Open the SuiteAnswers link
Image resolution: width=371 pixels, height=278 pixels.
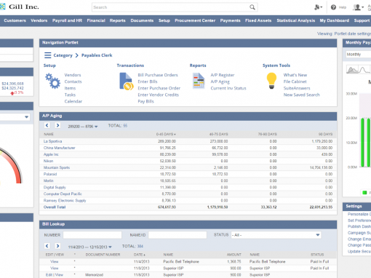[x=297, y=88]
